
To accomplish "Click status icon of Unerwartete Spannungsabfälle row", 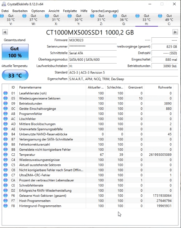I will coord(5,129).
